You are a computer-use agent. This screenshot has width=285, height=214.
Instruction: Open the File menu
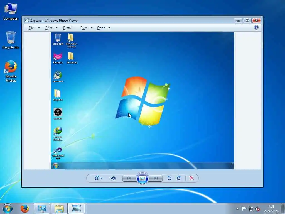(31, 28)
